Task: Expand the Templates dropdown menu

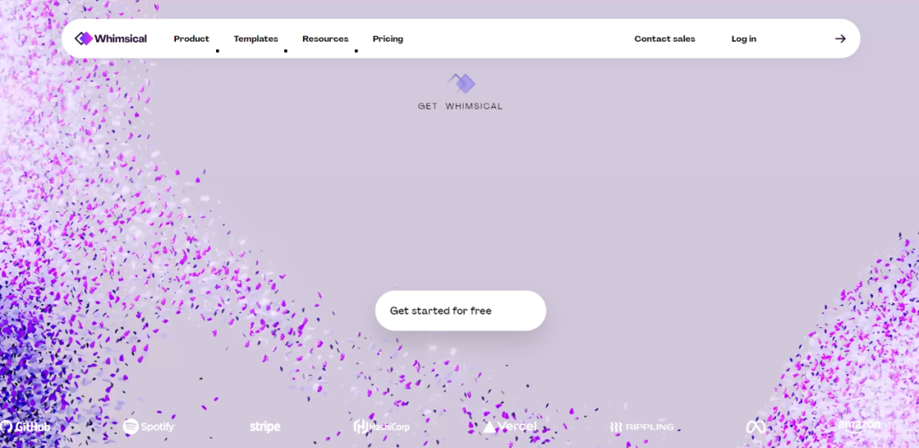Action: 256,38
